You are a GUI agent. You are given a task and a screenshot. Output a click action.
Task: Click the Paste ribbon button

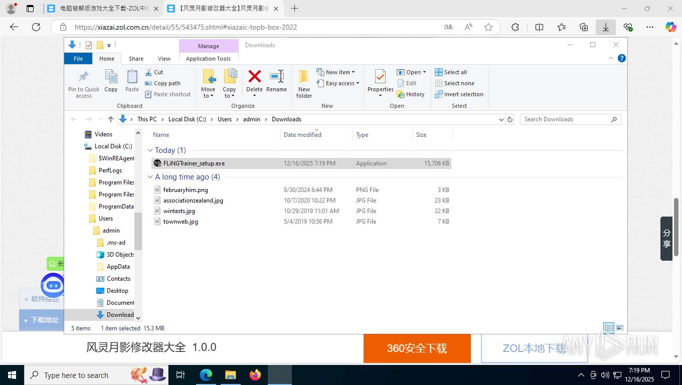[x=132, y=81]
